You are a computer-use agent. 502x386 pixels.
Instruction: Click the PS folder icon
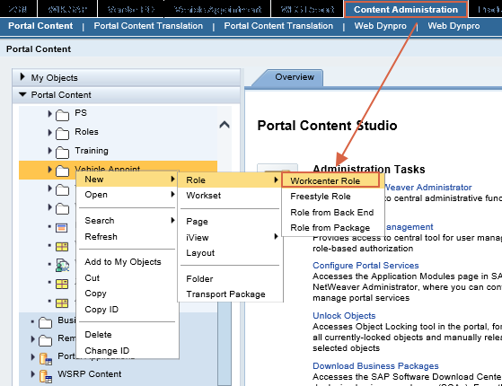coord(62,115)
